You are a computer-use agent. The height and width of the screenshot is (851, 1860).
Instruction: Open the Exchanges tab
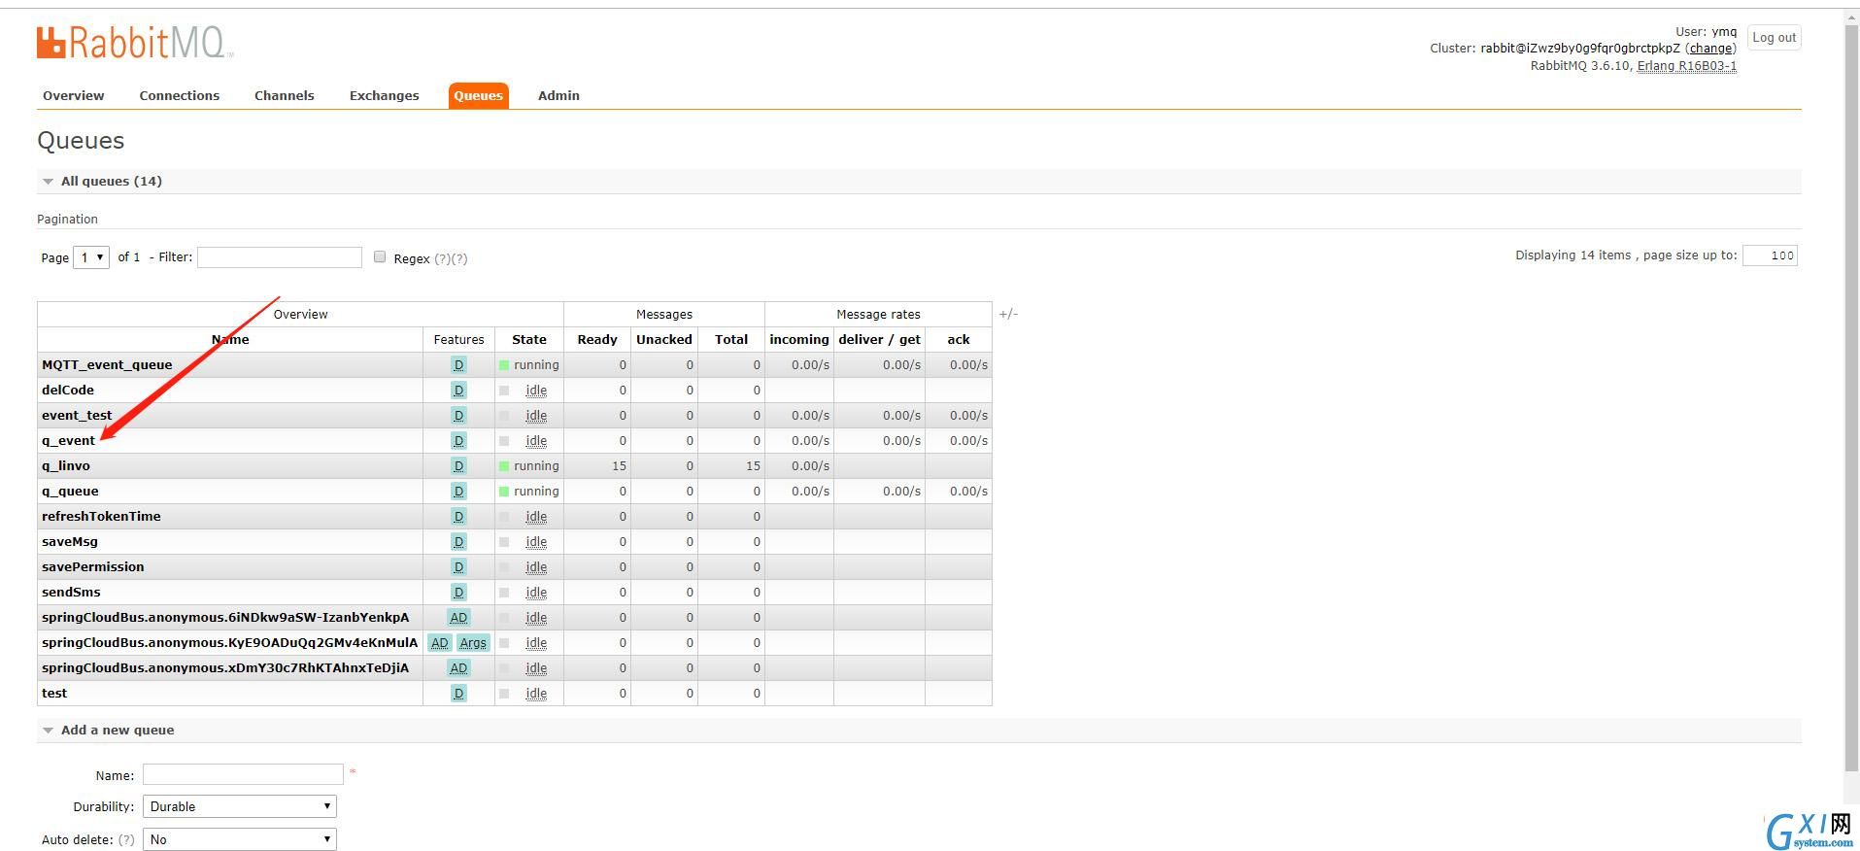tap(385, 95)
